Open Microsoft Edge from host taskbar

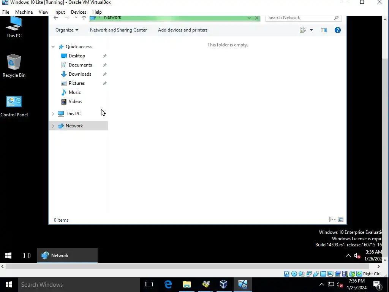pos(168,284)
